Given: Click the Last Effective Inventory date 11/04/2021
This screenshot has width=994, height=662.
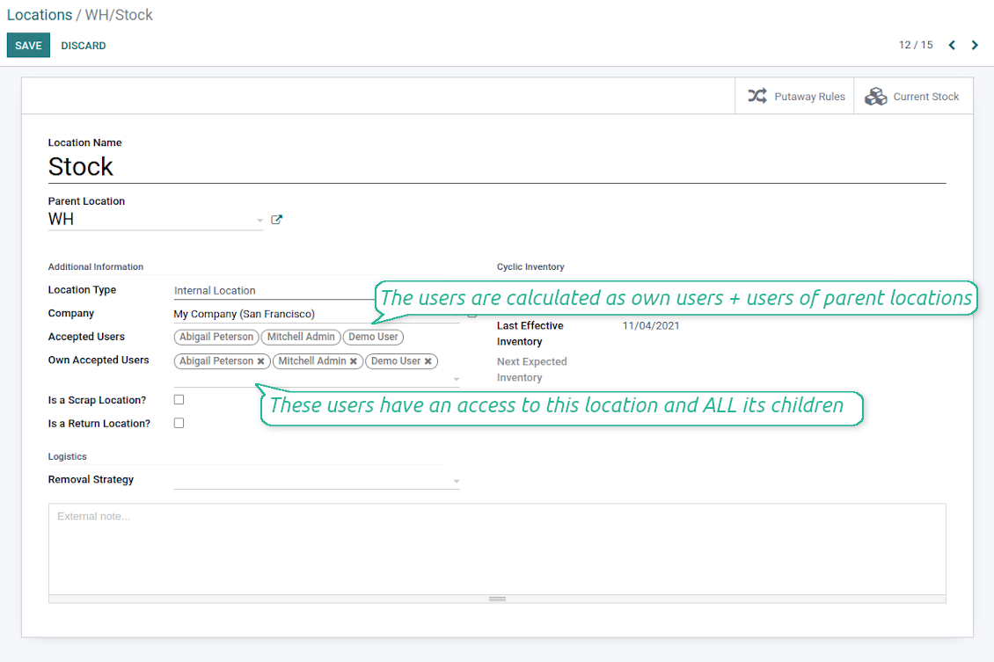Looking at the screenshot, I should click(650, 325).
